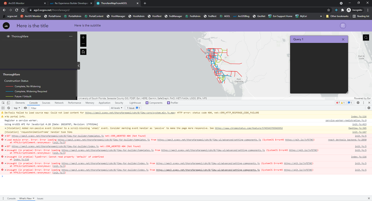
Task: Close the Query 1 panel
Action: (x=343, y=39)
